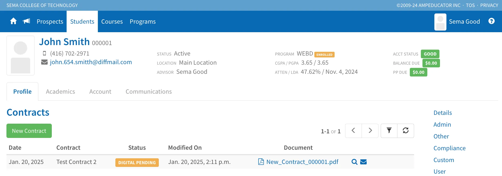Open Prospects in the navigation bar
The image size is (502, 176).
pos(50,21)
